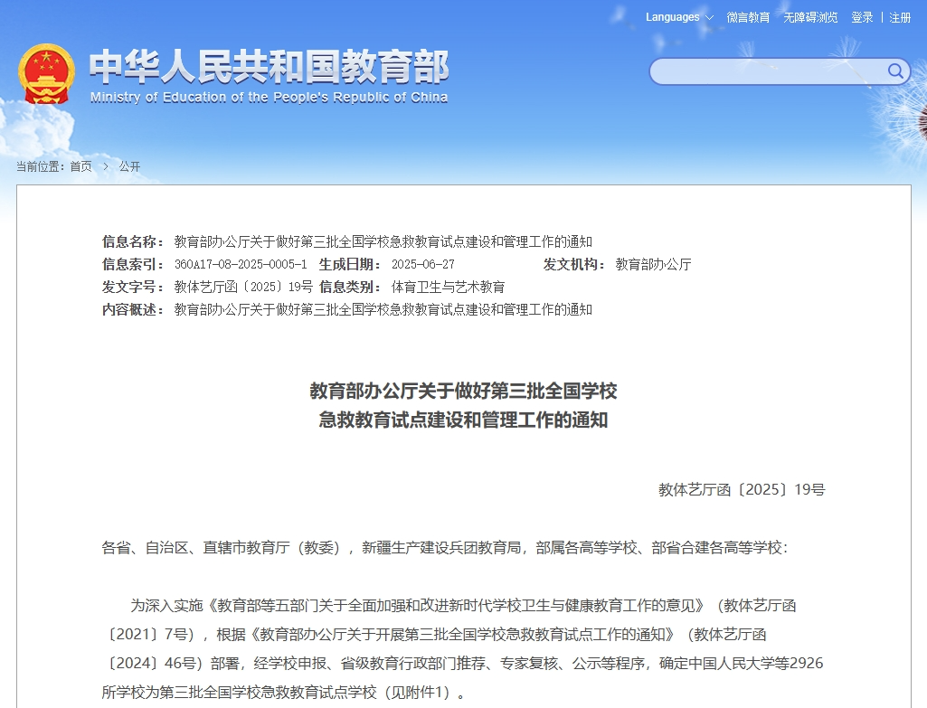Click the bold article heading

(x=463, y=405)
